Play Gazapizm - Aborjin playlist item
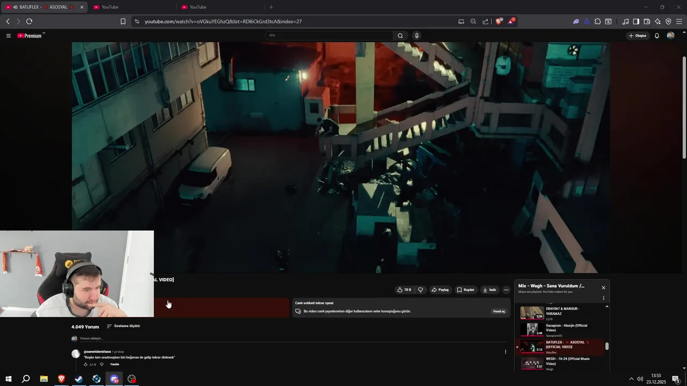The image size is (687, 386). (x=561, y=330)
